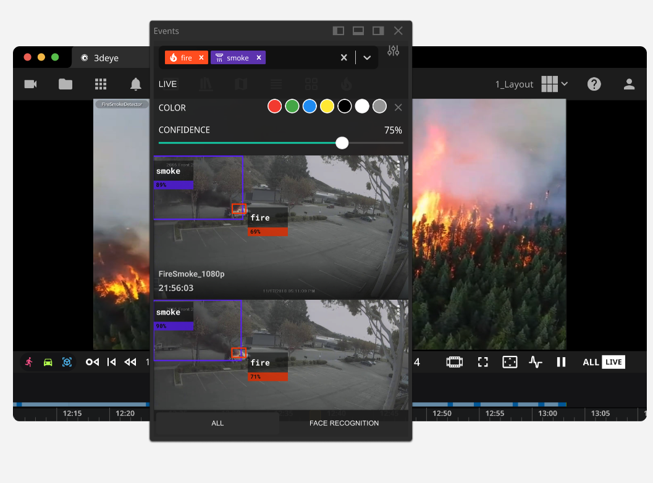Toggle the fit-to-frame icon
Image resolution: width=653 pixels, height=483 pixels.
click(x=510, y=362)
